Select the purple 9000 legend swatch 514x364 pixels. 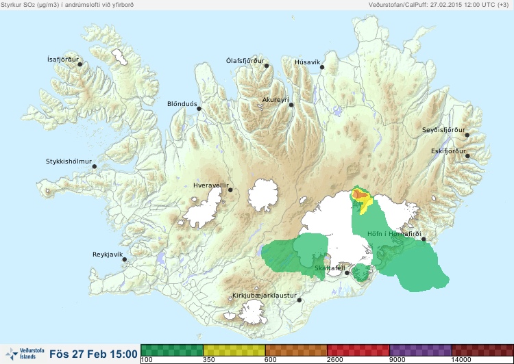click(x=421, y=350)
